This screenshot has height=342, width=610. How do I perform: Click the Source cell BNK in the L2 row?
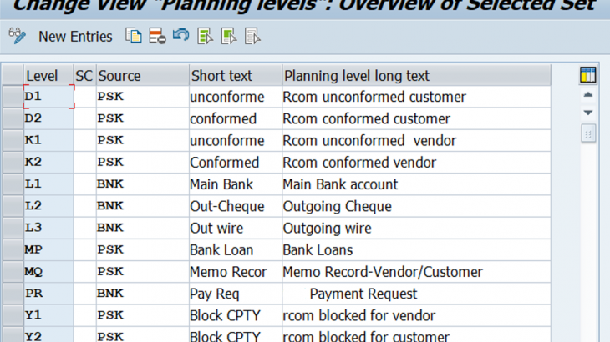(x=110, y=206)
